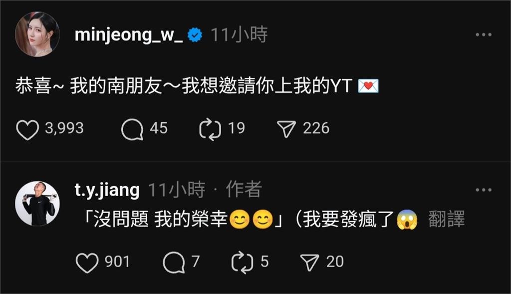Image resolution: width=511 pixels, height=294 pixels.
Task: Open more options menu for t.y.jiang reply
Action: tap(483, 190)
